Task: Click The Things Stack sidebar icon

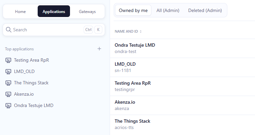Action: coord(9,83)
